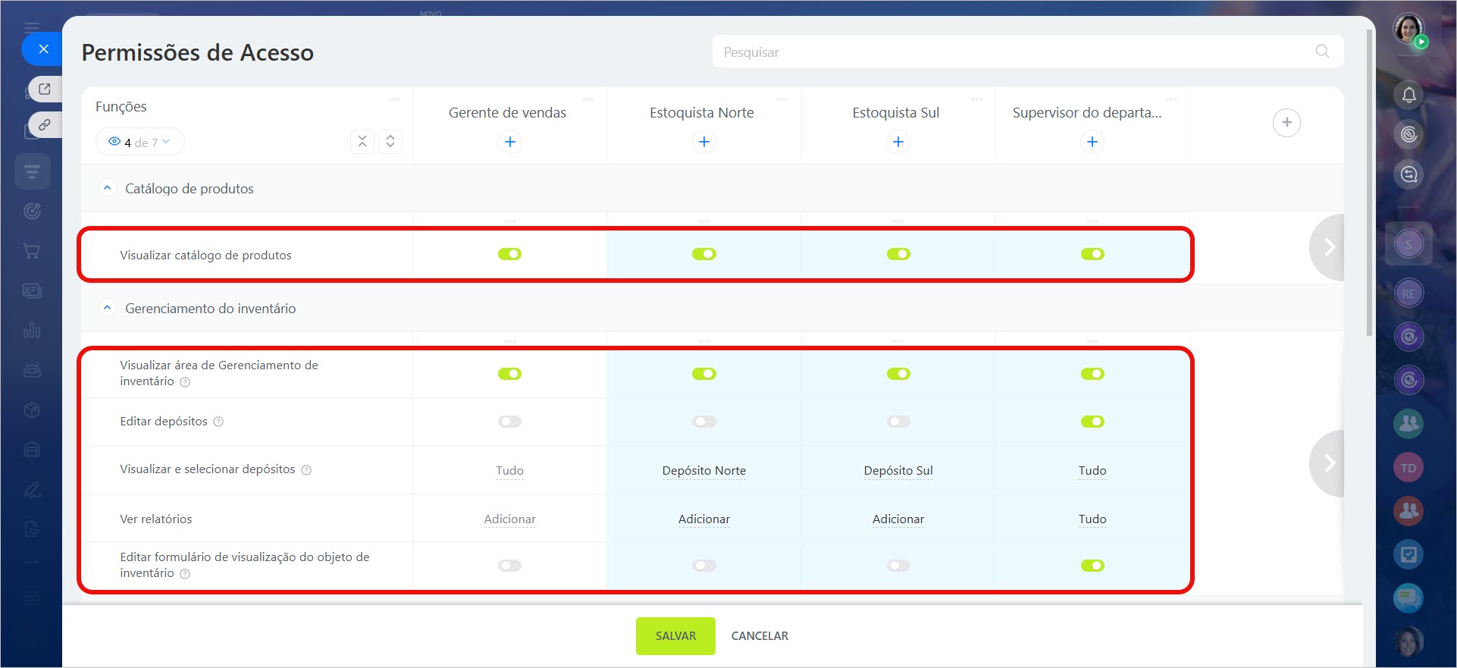Click the search magnifier icon
Viewport: 1457px width, 668px height.
[1322, 52]
